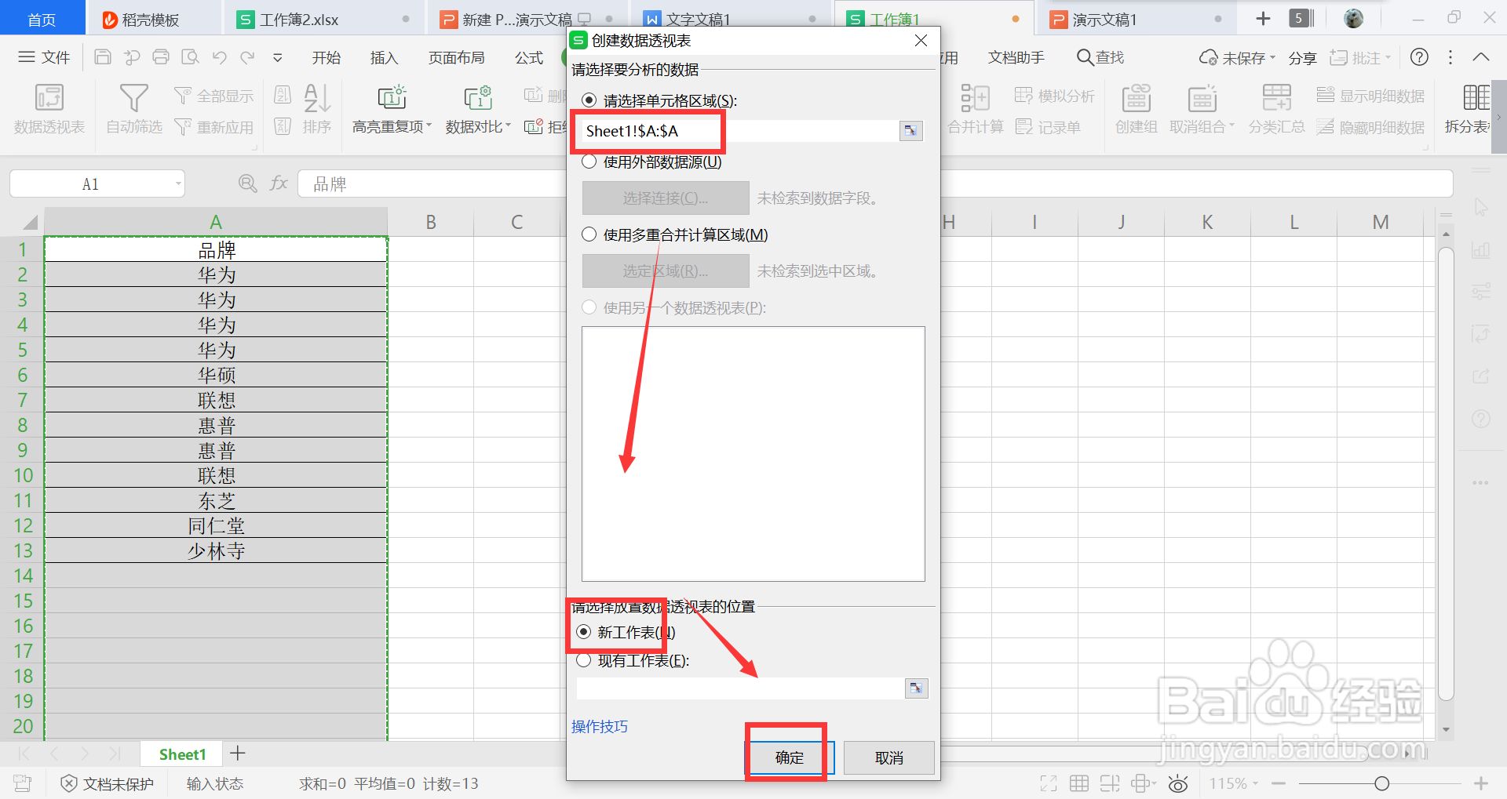
Task: Click the 分享 button
Action: (x=1303, y=58)
